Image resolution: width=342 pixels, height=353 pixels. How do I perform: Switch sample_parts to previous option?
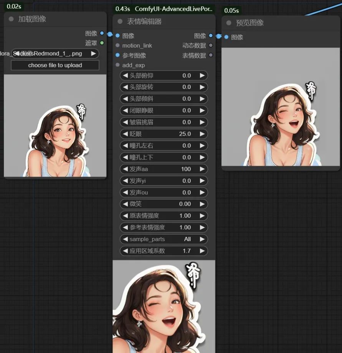tap(126, 239)
